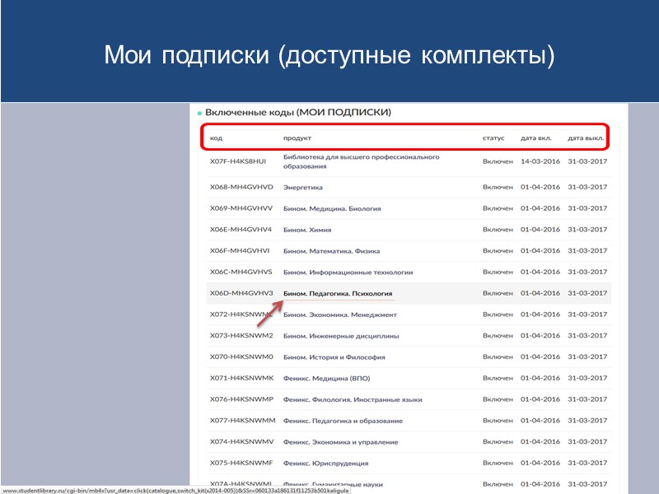659x494 pixels.
Task: Open 'Бином. Информационные технологии' kit
Action: pyautogui.click(x=348, y=273)
